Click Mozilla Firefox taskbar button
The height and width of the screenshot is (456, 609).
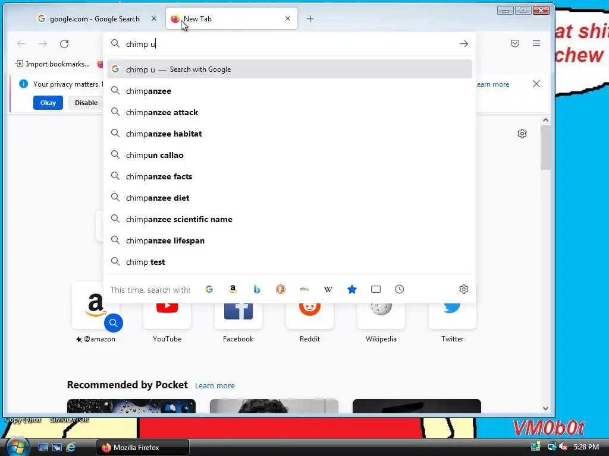coord(143,447)
